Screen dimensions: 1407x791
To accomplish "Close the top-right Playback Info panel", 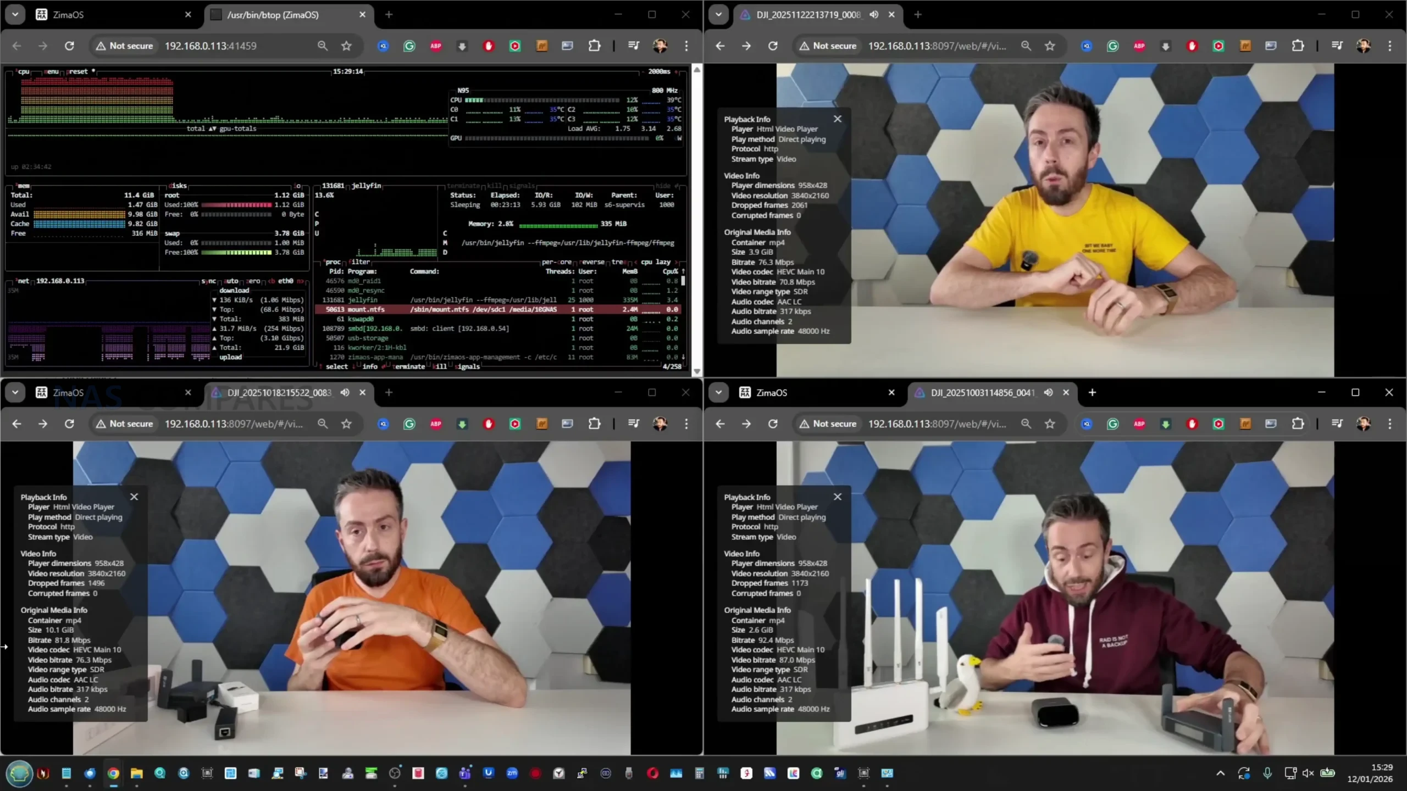I will [x=837, y=119].
